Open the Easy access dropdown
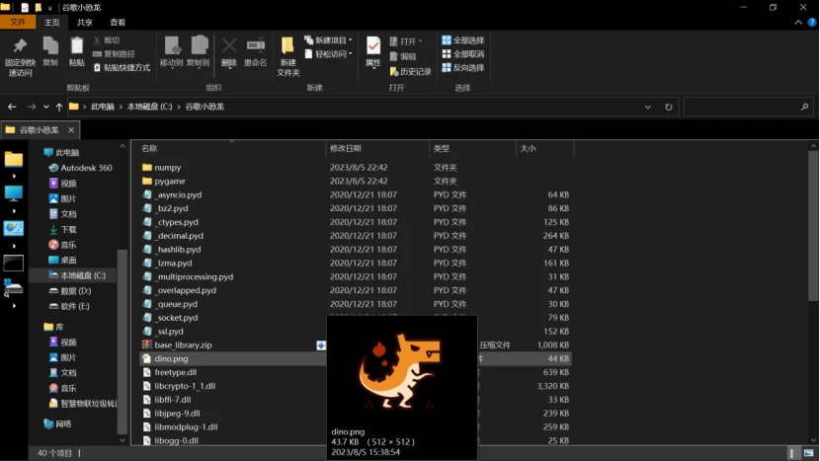820x461 pixels. 328,54
